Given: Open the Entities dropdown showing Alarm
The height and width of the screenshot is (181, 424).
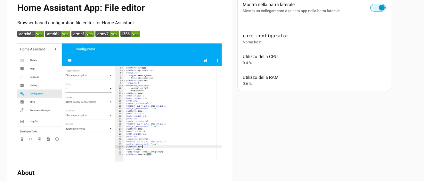Looking at the screenshot, I should [x=88, y=102].
